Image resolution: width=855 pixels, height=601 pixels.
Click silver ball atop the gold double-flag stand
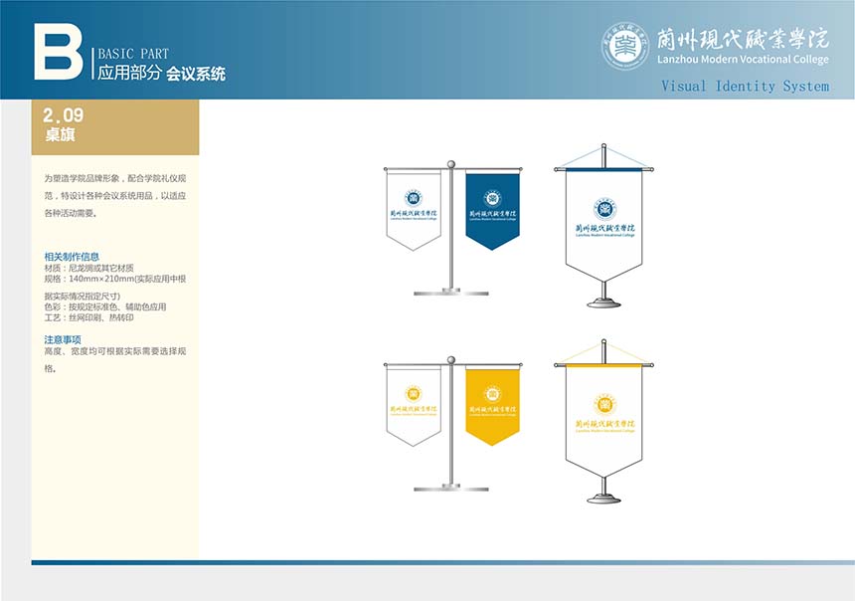[x=451, y=360]
